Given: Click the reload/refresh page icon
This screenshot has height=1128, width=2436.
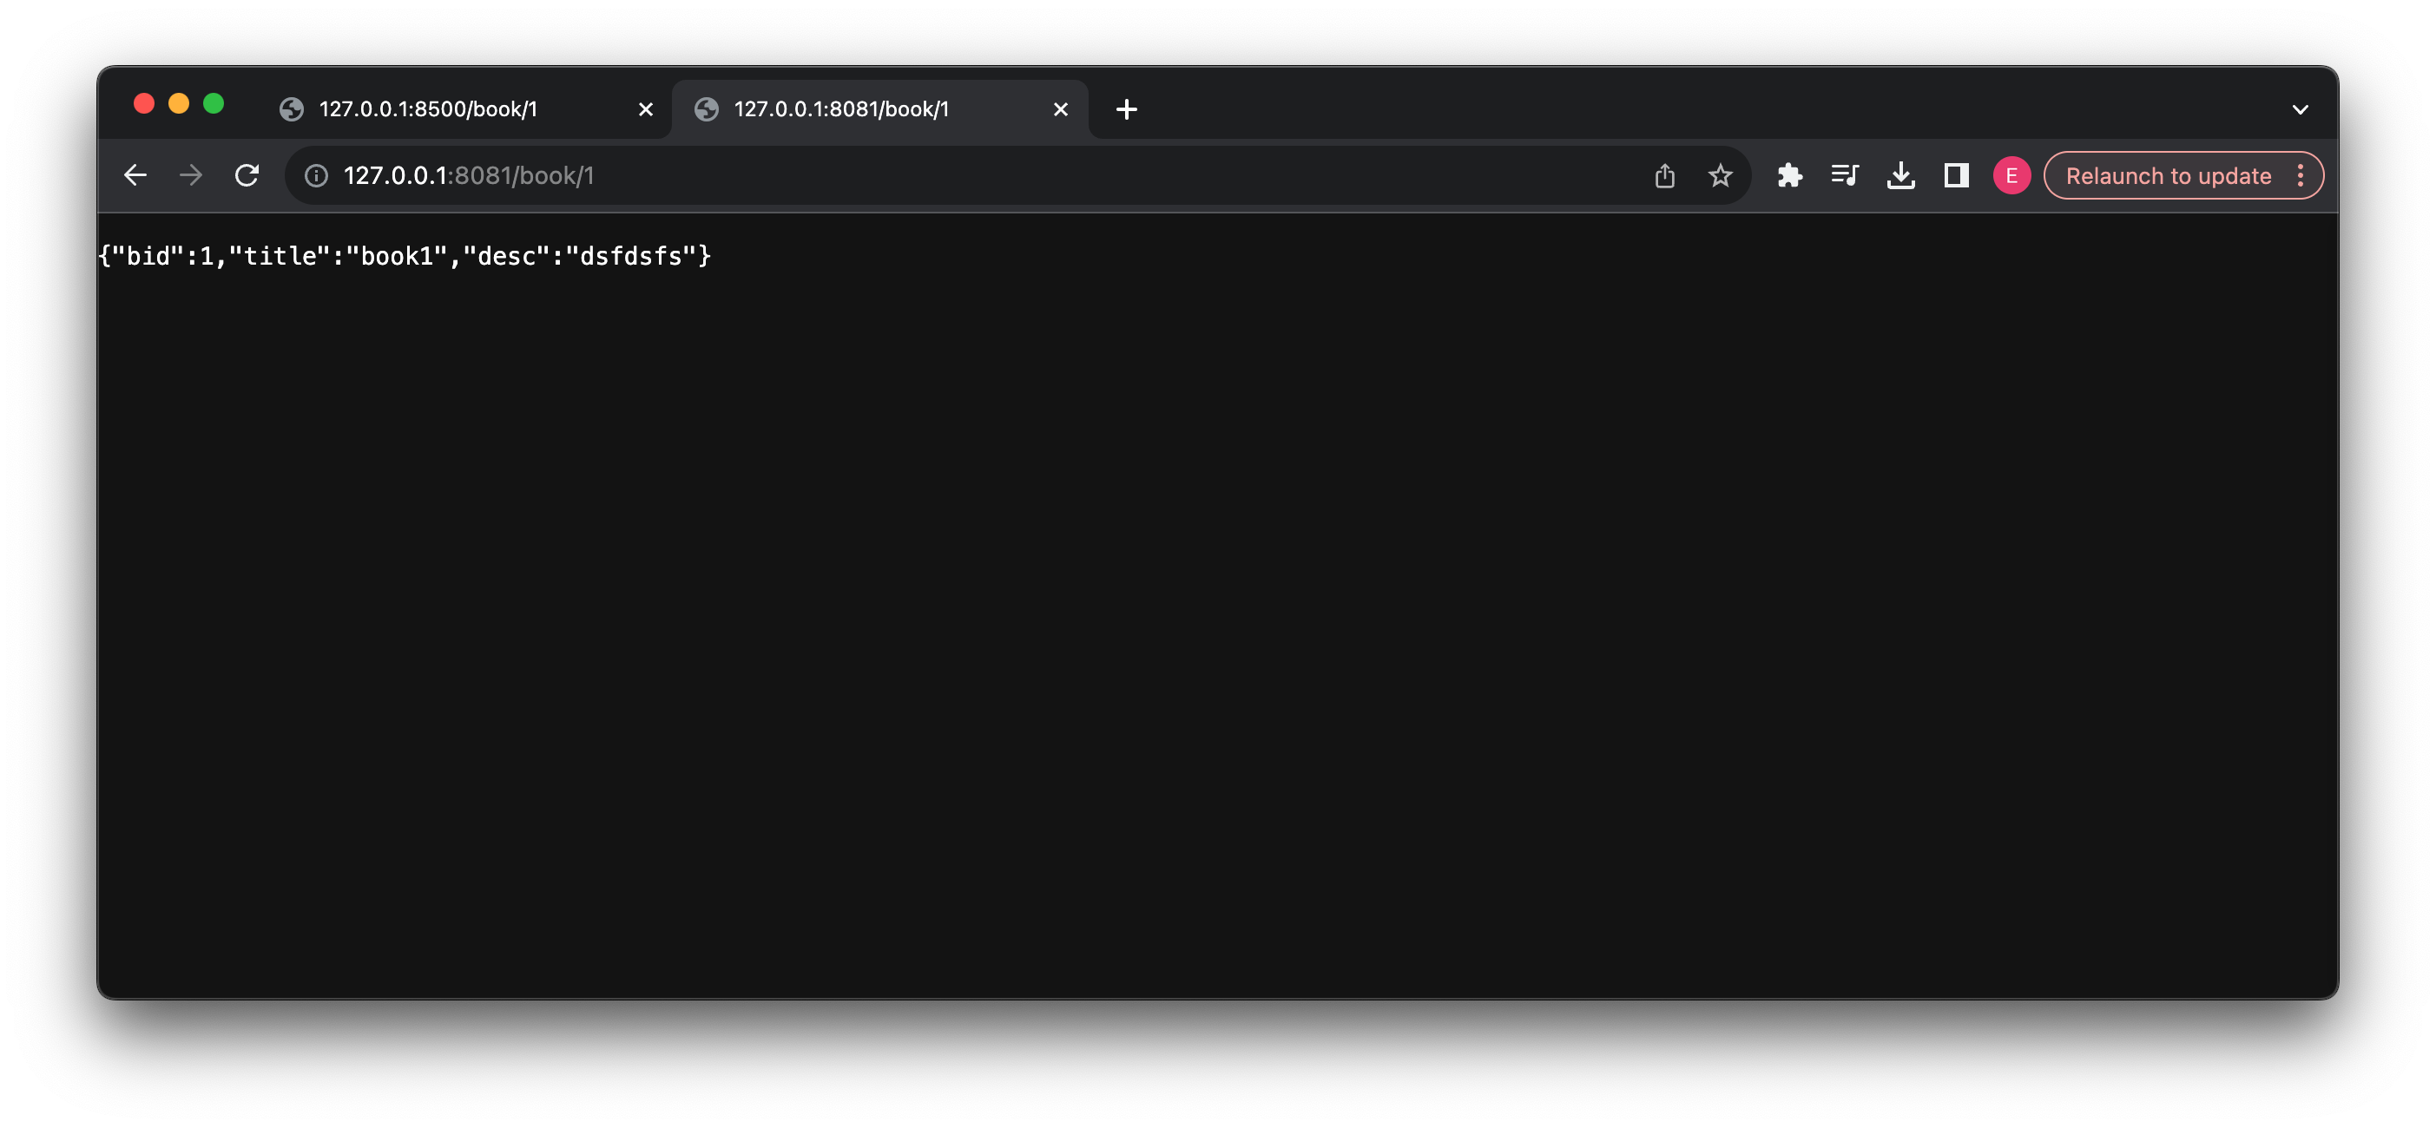Looking at the screenshot, I should 248,174.
